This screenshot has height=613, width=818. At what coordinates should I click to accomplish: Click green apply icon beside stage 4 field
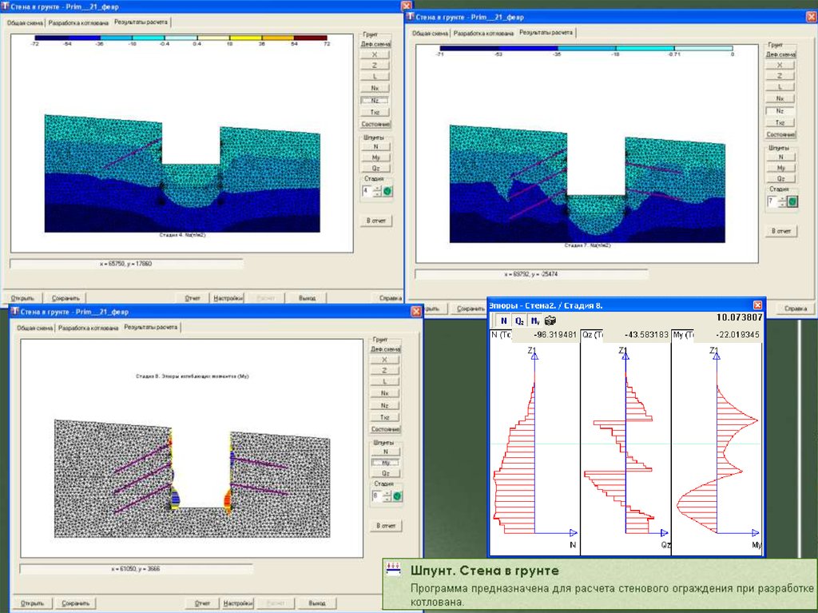point(387,192)
